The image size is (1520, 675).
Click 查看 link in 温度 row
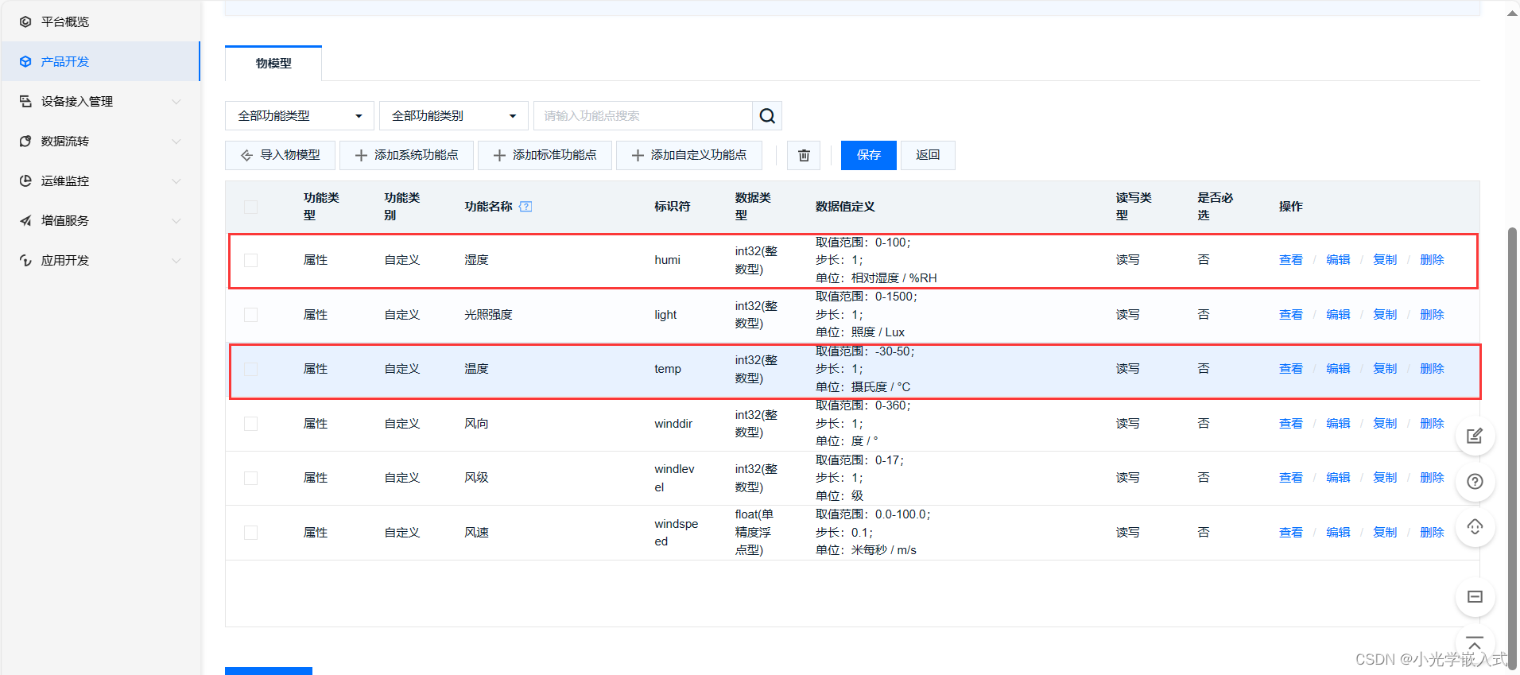click(x=1290, y=369)
